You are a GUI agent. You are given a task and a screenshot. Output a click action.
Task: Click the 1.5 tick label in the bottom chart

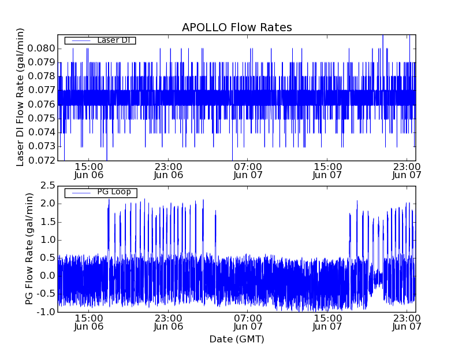point(48,222)
